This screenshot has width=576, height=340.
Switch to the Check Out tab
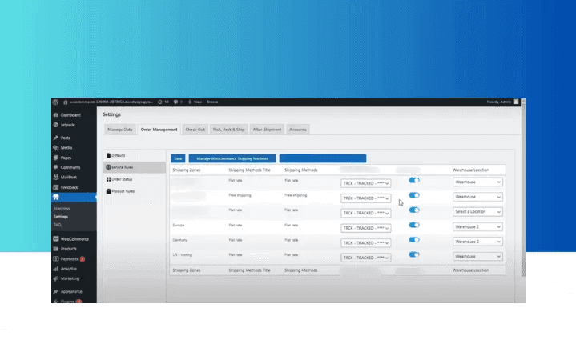point(195,129)
